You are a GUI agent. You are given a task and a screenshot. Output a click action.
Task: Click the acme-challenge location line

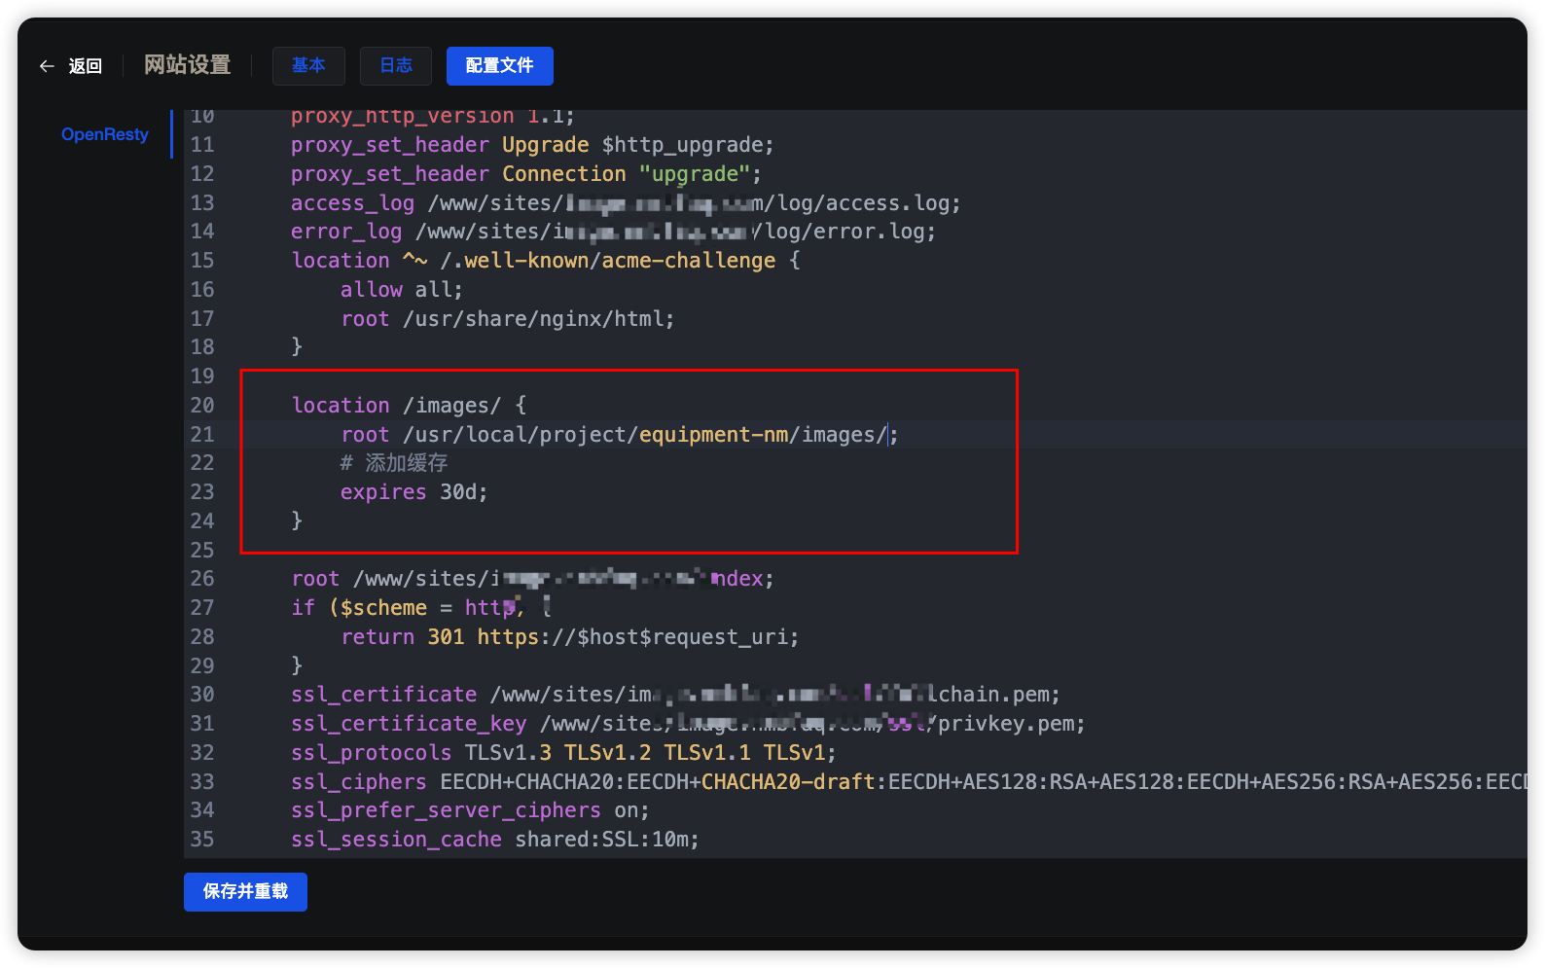[x=546, y=261]
